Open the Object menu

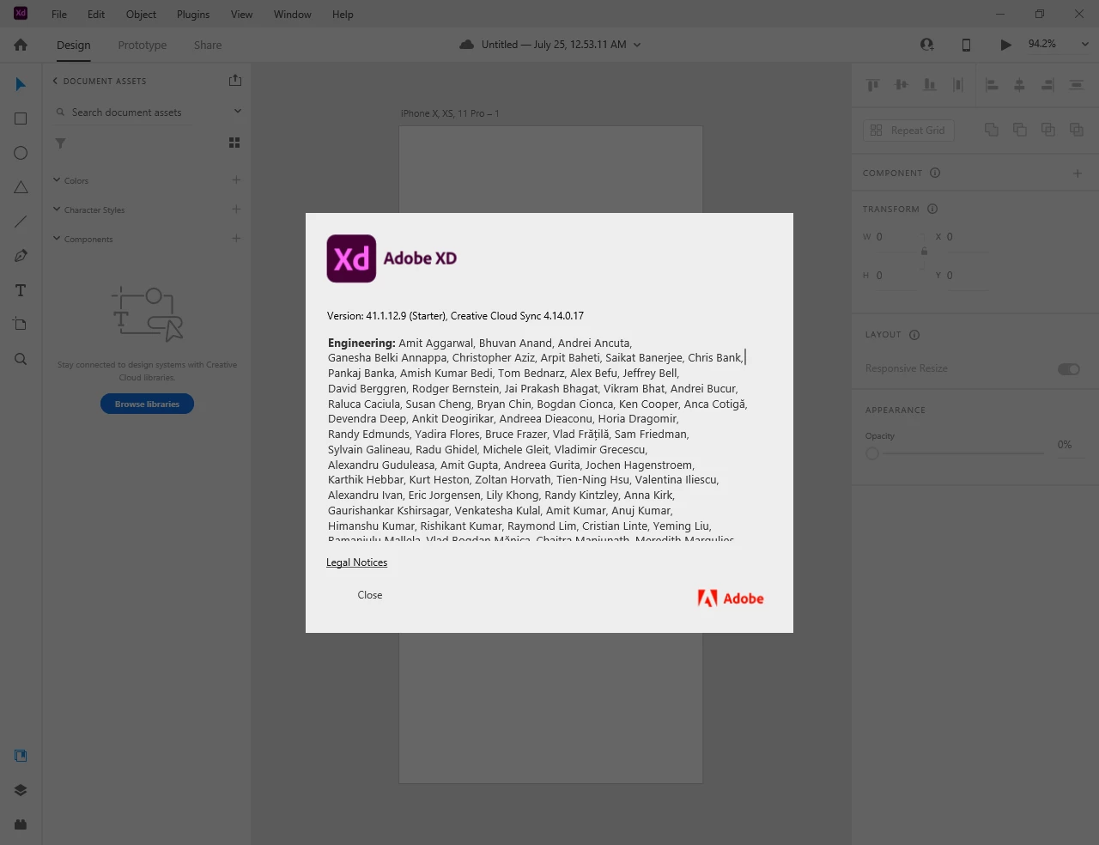(x=141, y=15)
